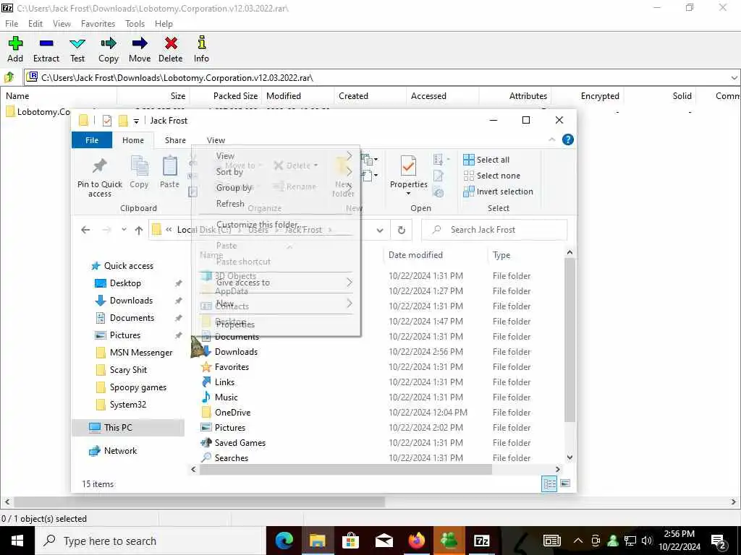
Task: Switch to the Share tab in Explorer
Action: (175, 140)
